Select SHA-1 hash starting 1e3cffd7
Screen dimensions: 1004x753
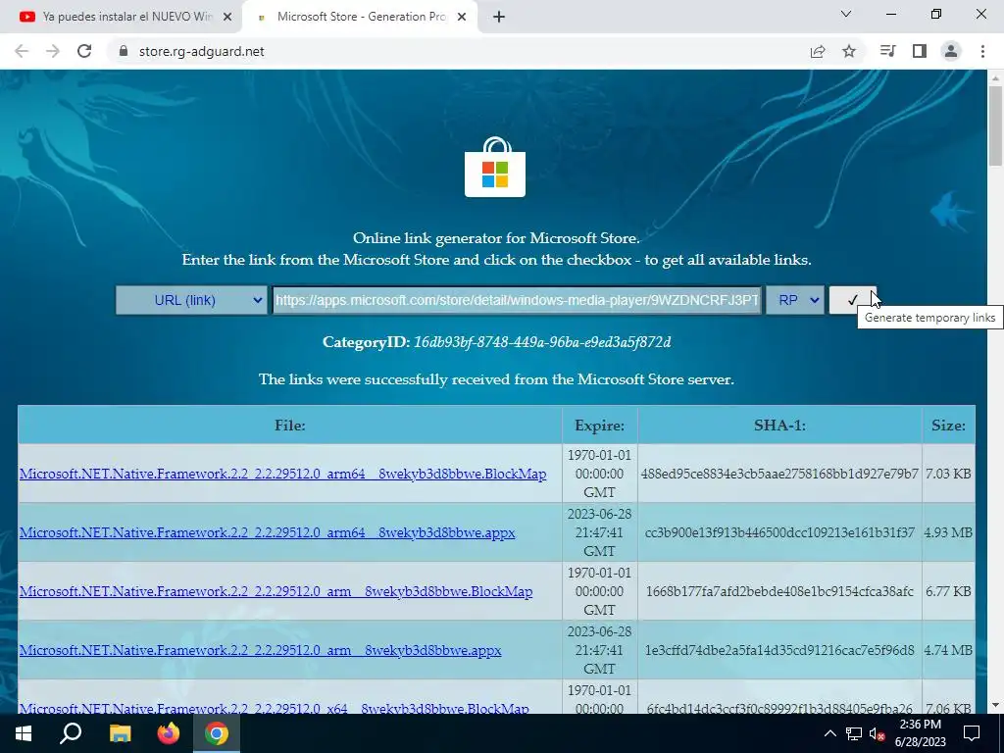click(779, 651)
